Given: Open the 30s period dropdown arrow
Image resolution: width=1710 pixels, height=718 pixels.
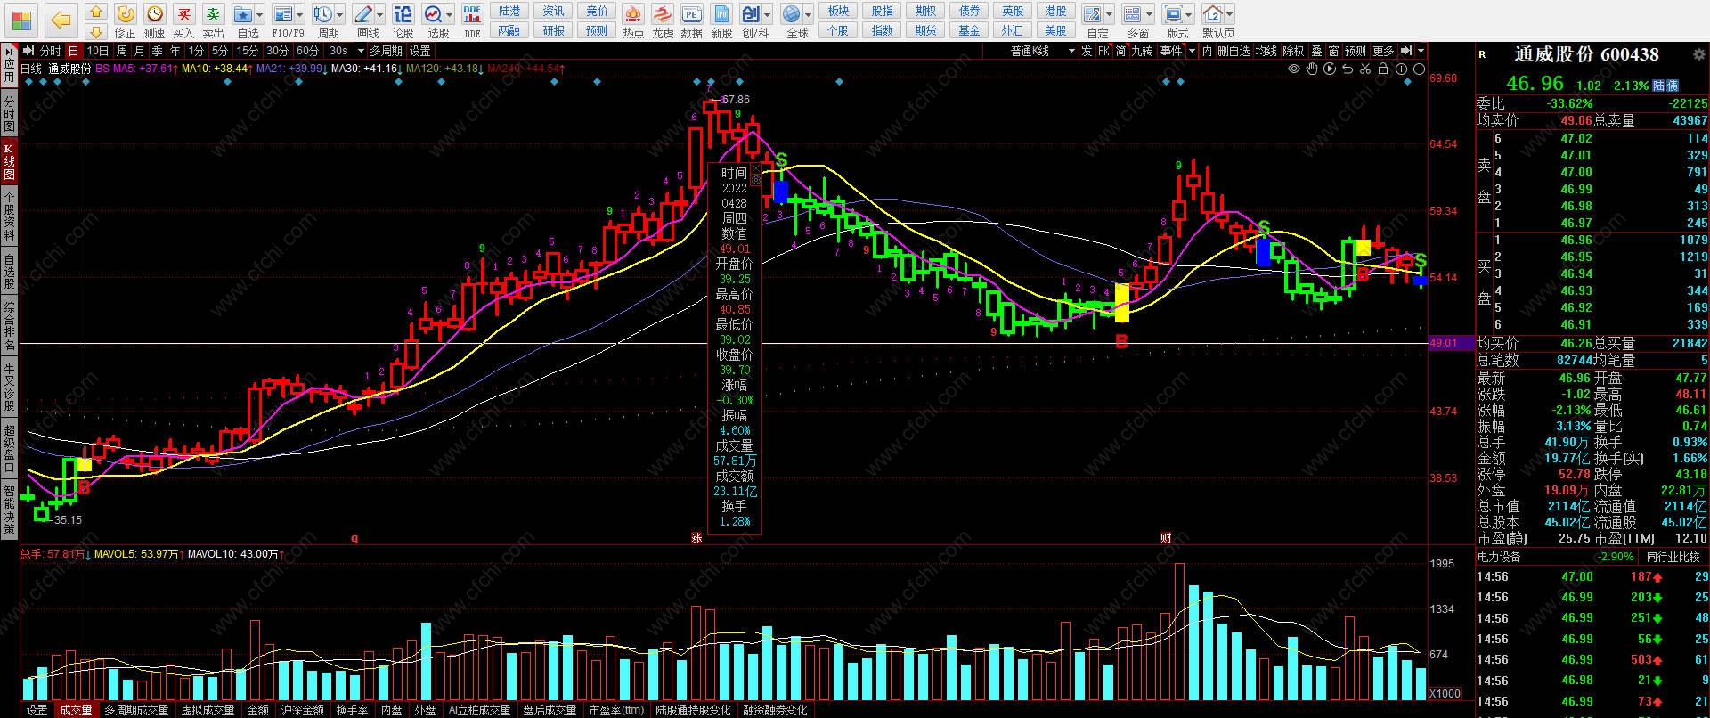Looking at the screenshot, I should [x=361, y=51].
